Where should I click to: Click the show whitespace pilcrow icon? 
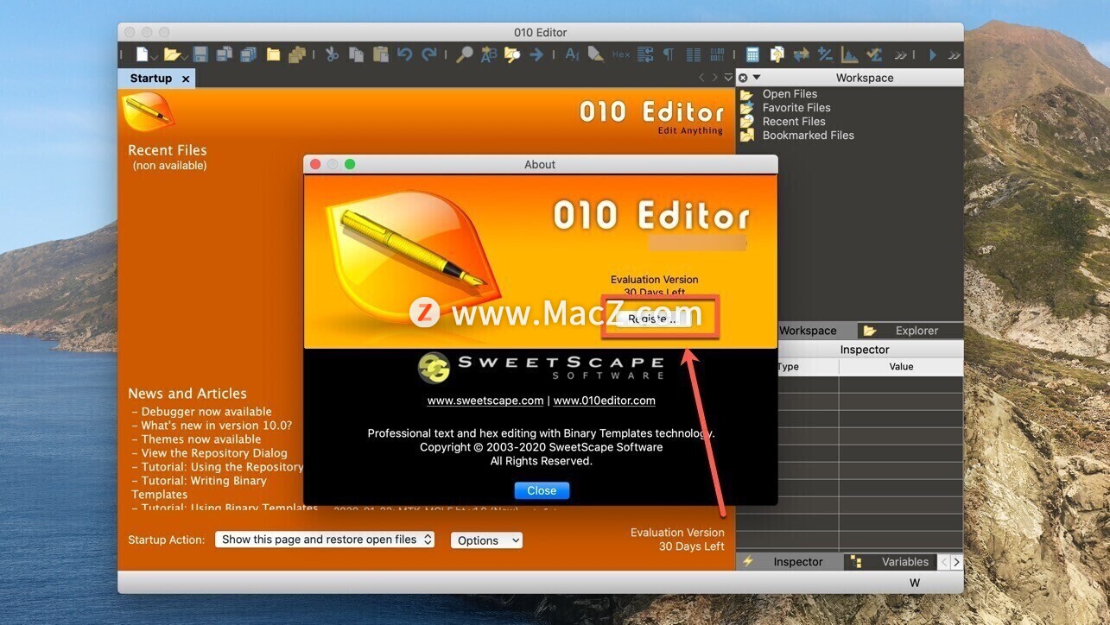coord(669,54)
